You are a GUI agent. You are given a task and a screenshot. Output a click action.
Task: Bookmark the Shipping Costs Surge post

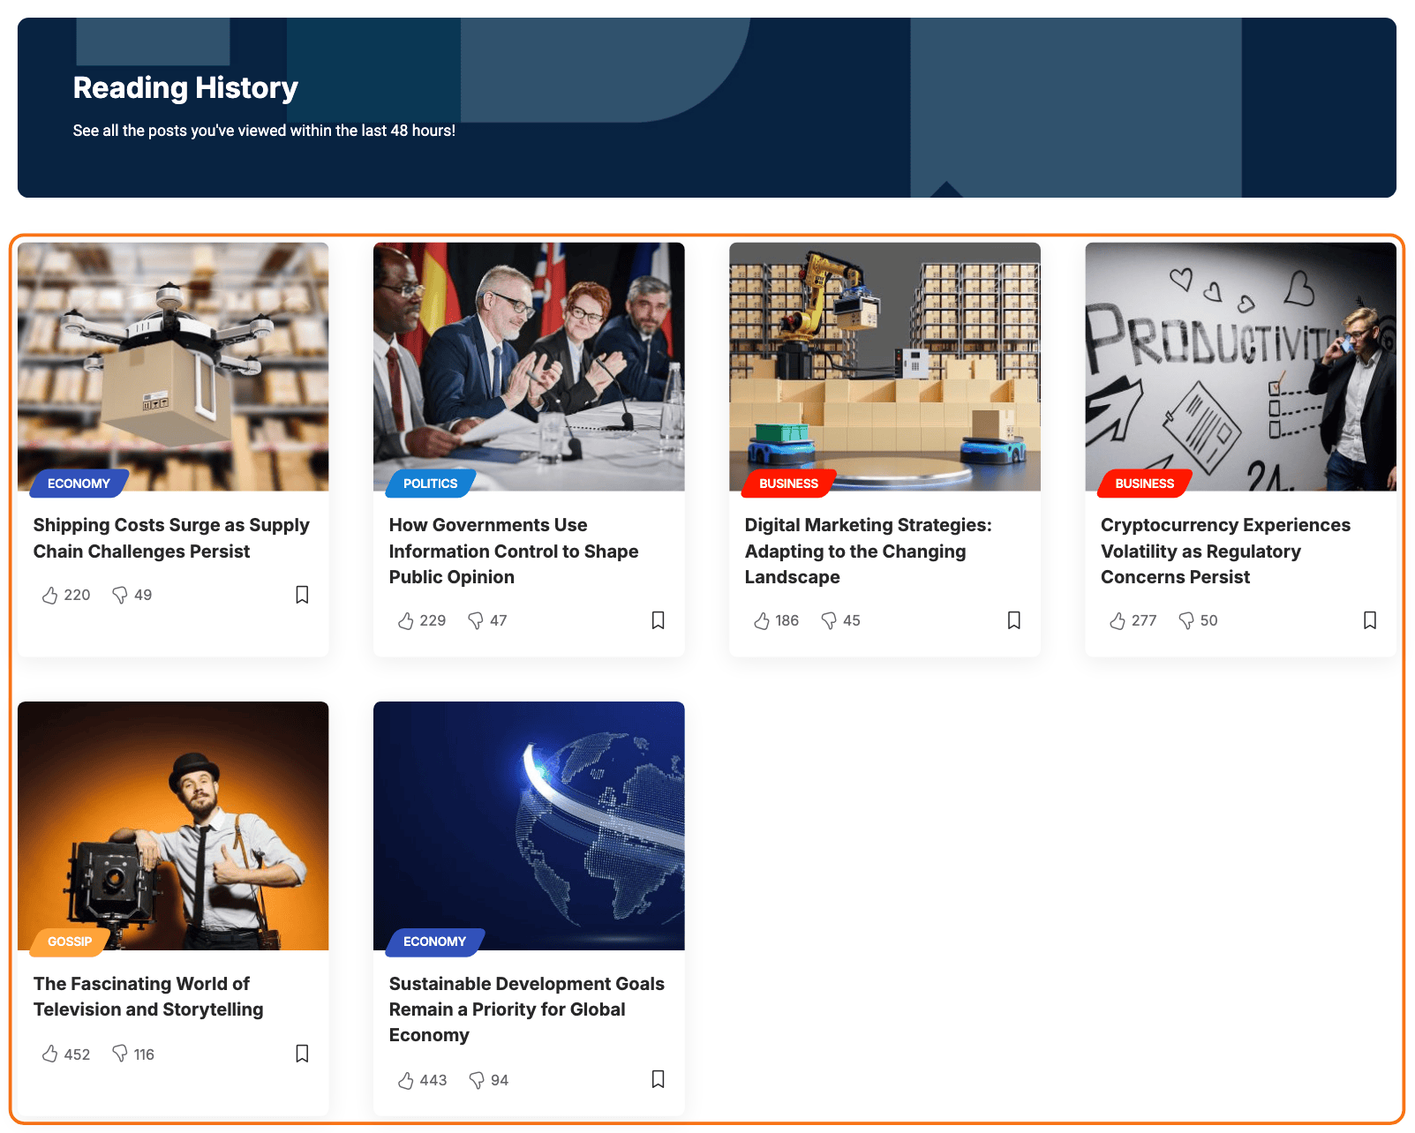coord(302,595)
